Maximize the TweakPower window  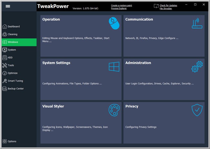click(x=195, y=5)
